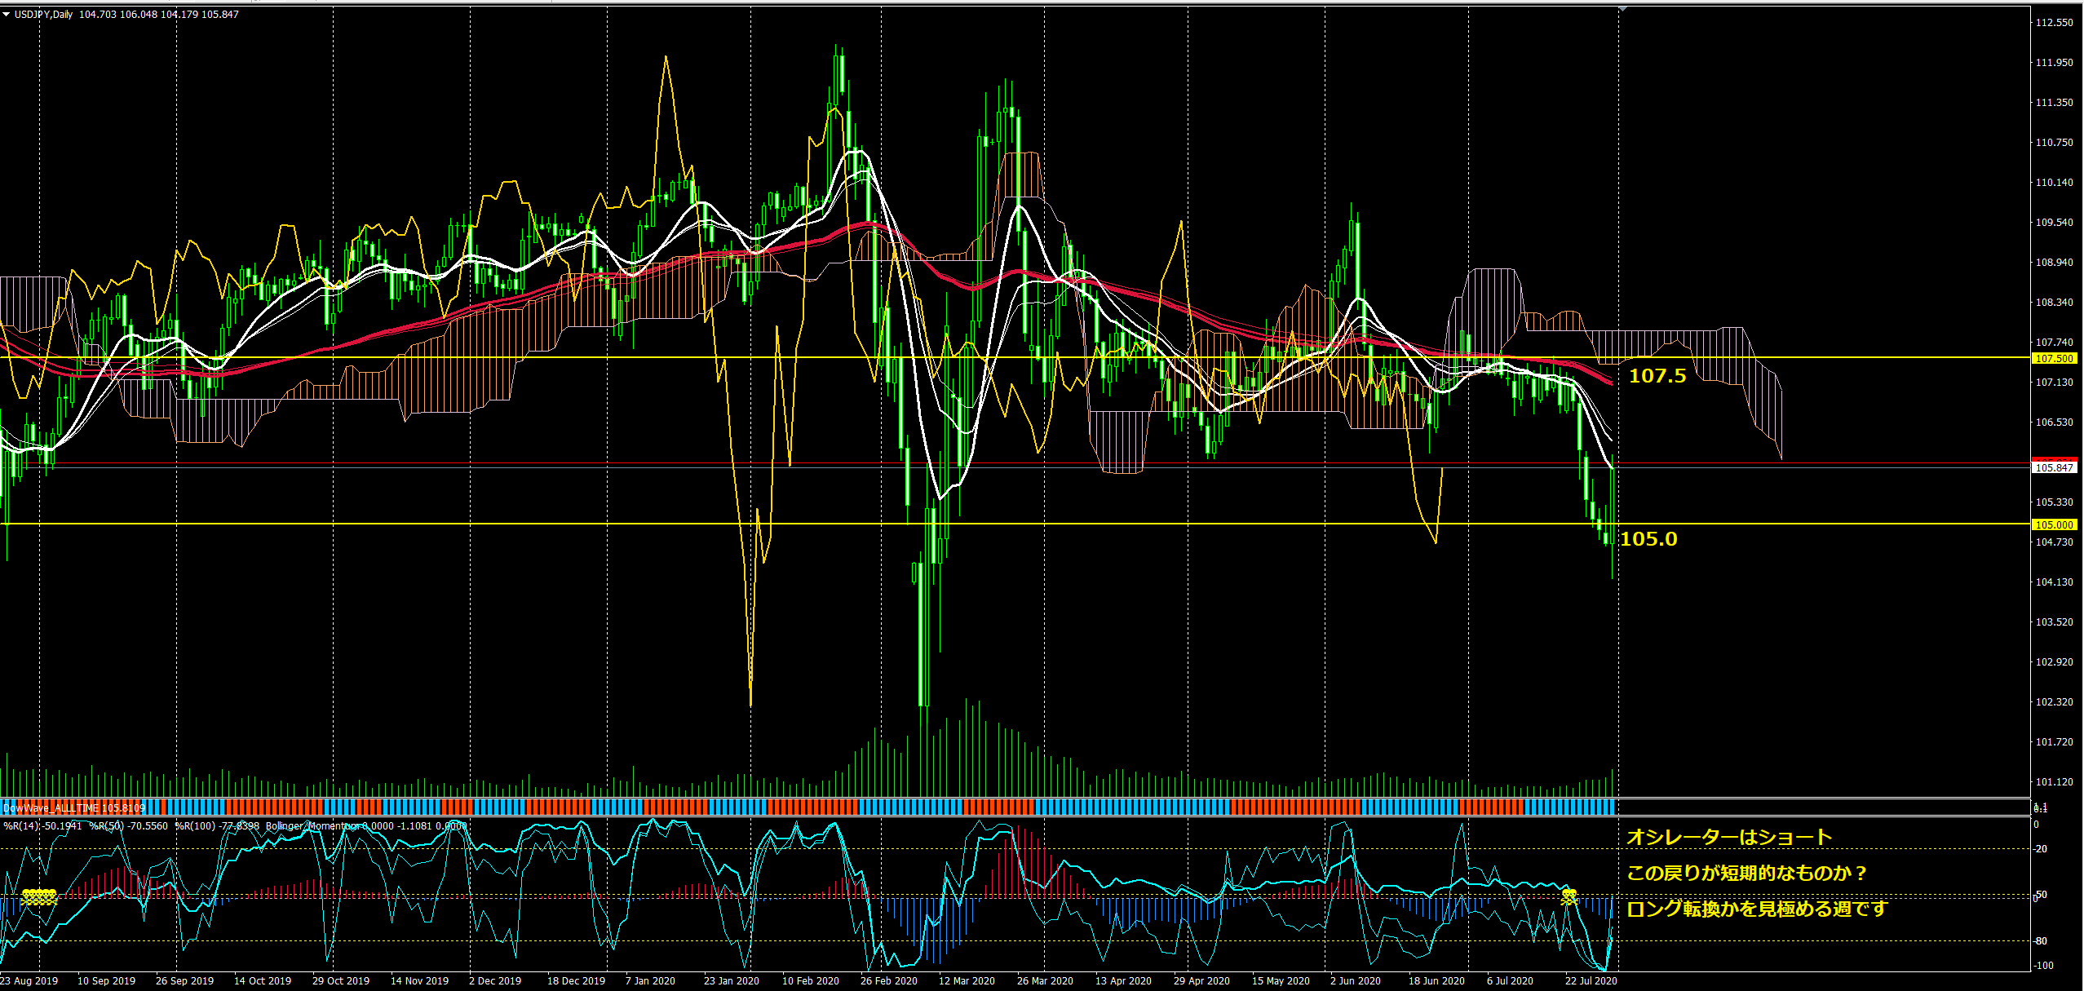Screen dimensions: 2084x991
Task: Click the chart shift marker at top
Action: [1622, 8]
